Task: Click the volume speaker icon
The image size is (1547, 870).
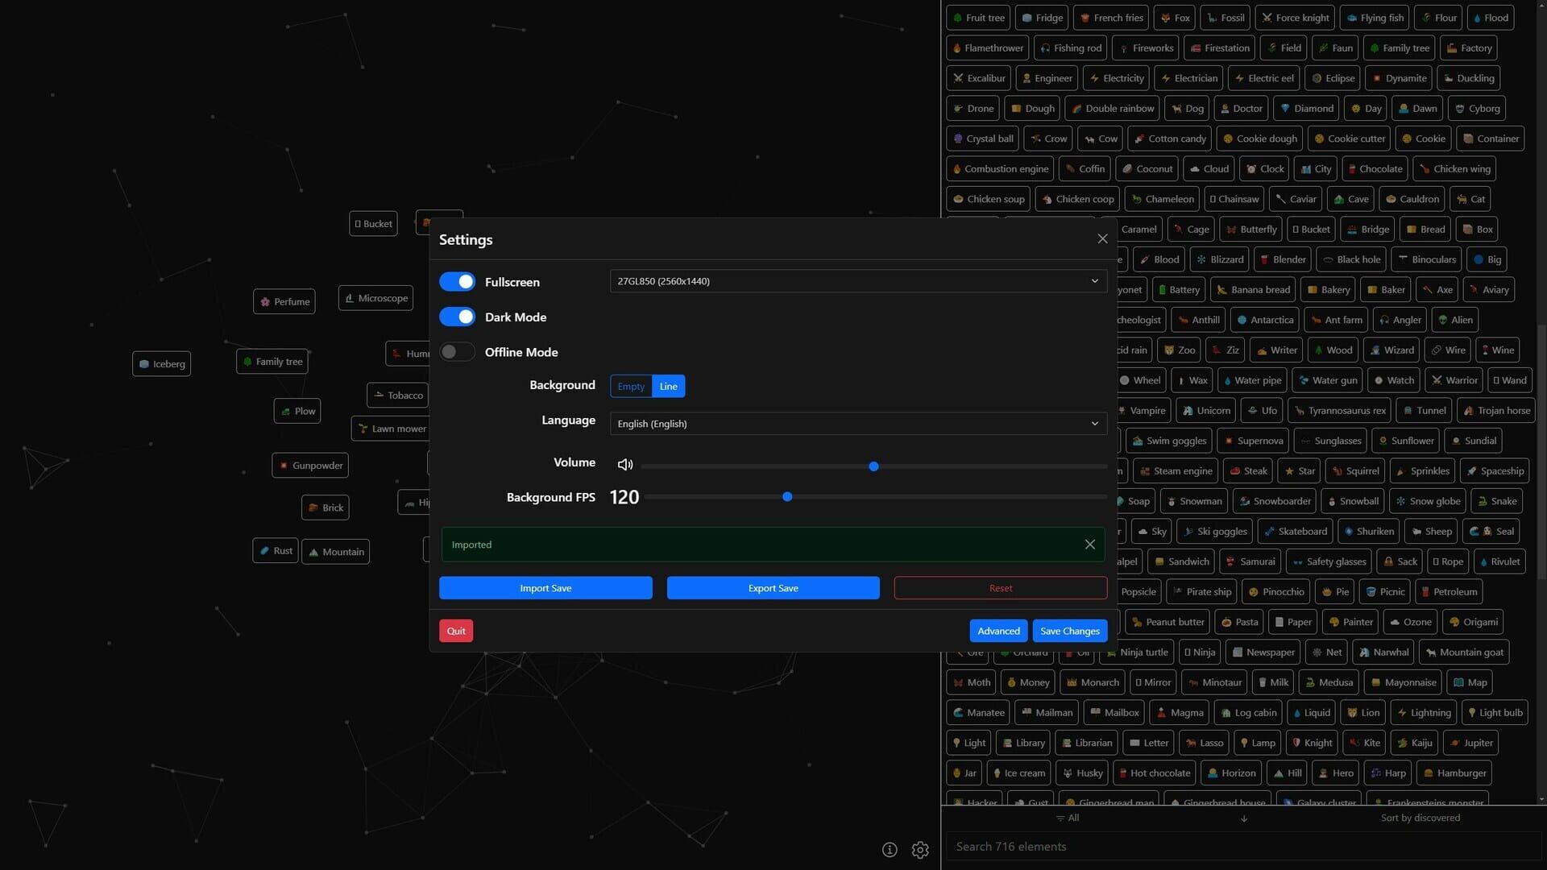Action: click(625, 465)
